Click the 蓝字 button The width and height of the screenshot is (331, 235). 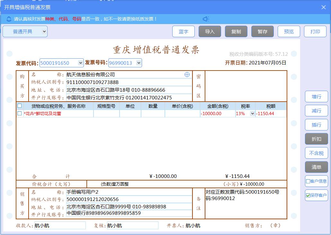point(184,31)
